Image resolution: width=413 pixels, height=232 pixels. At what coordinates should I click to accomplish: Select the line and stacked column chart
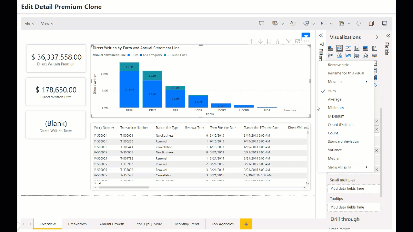(357, 56)
